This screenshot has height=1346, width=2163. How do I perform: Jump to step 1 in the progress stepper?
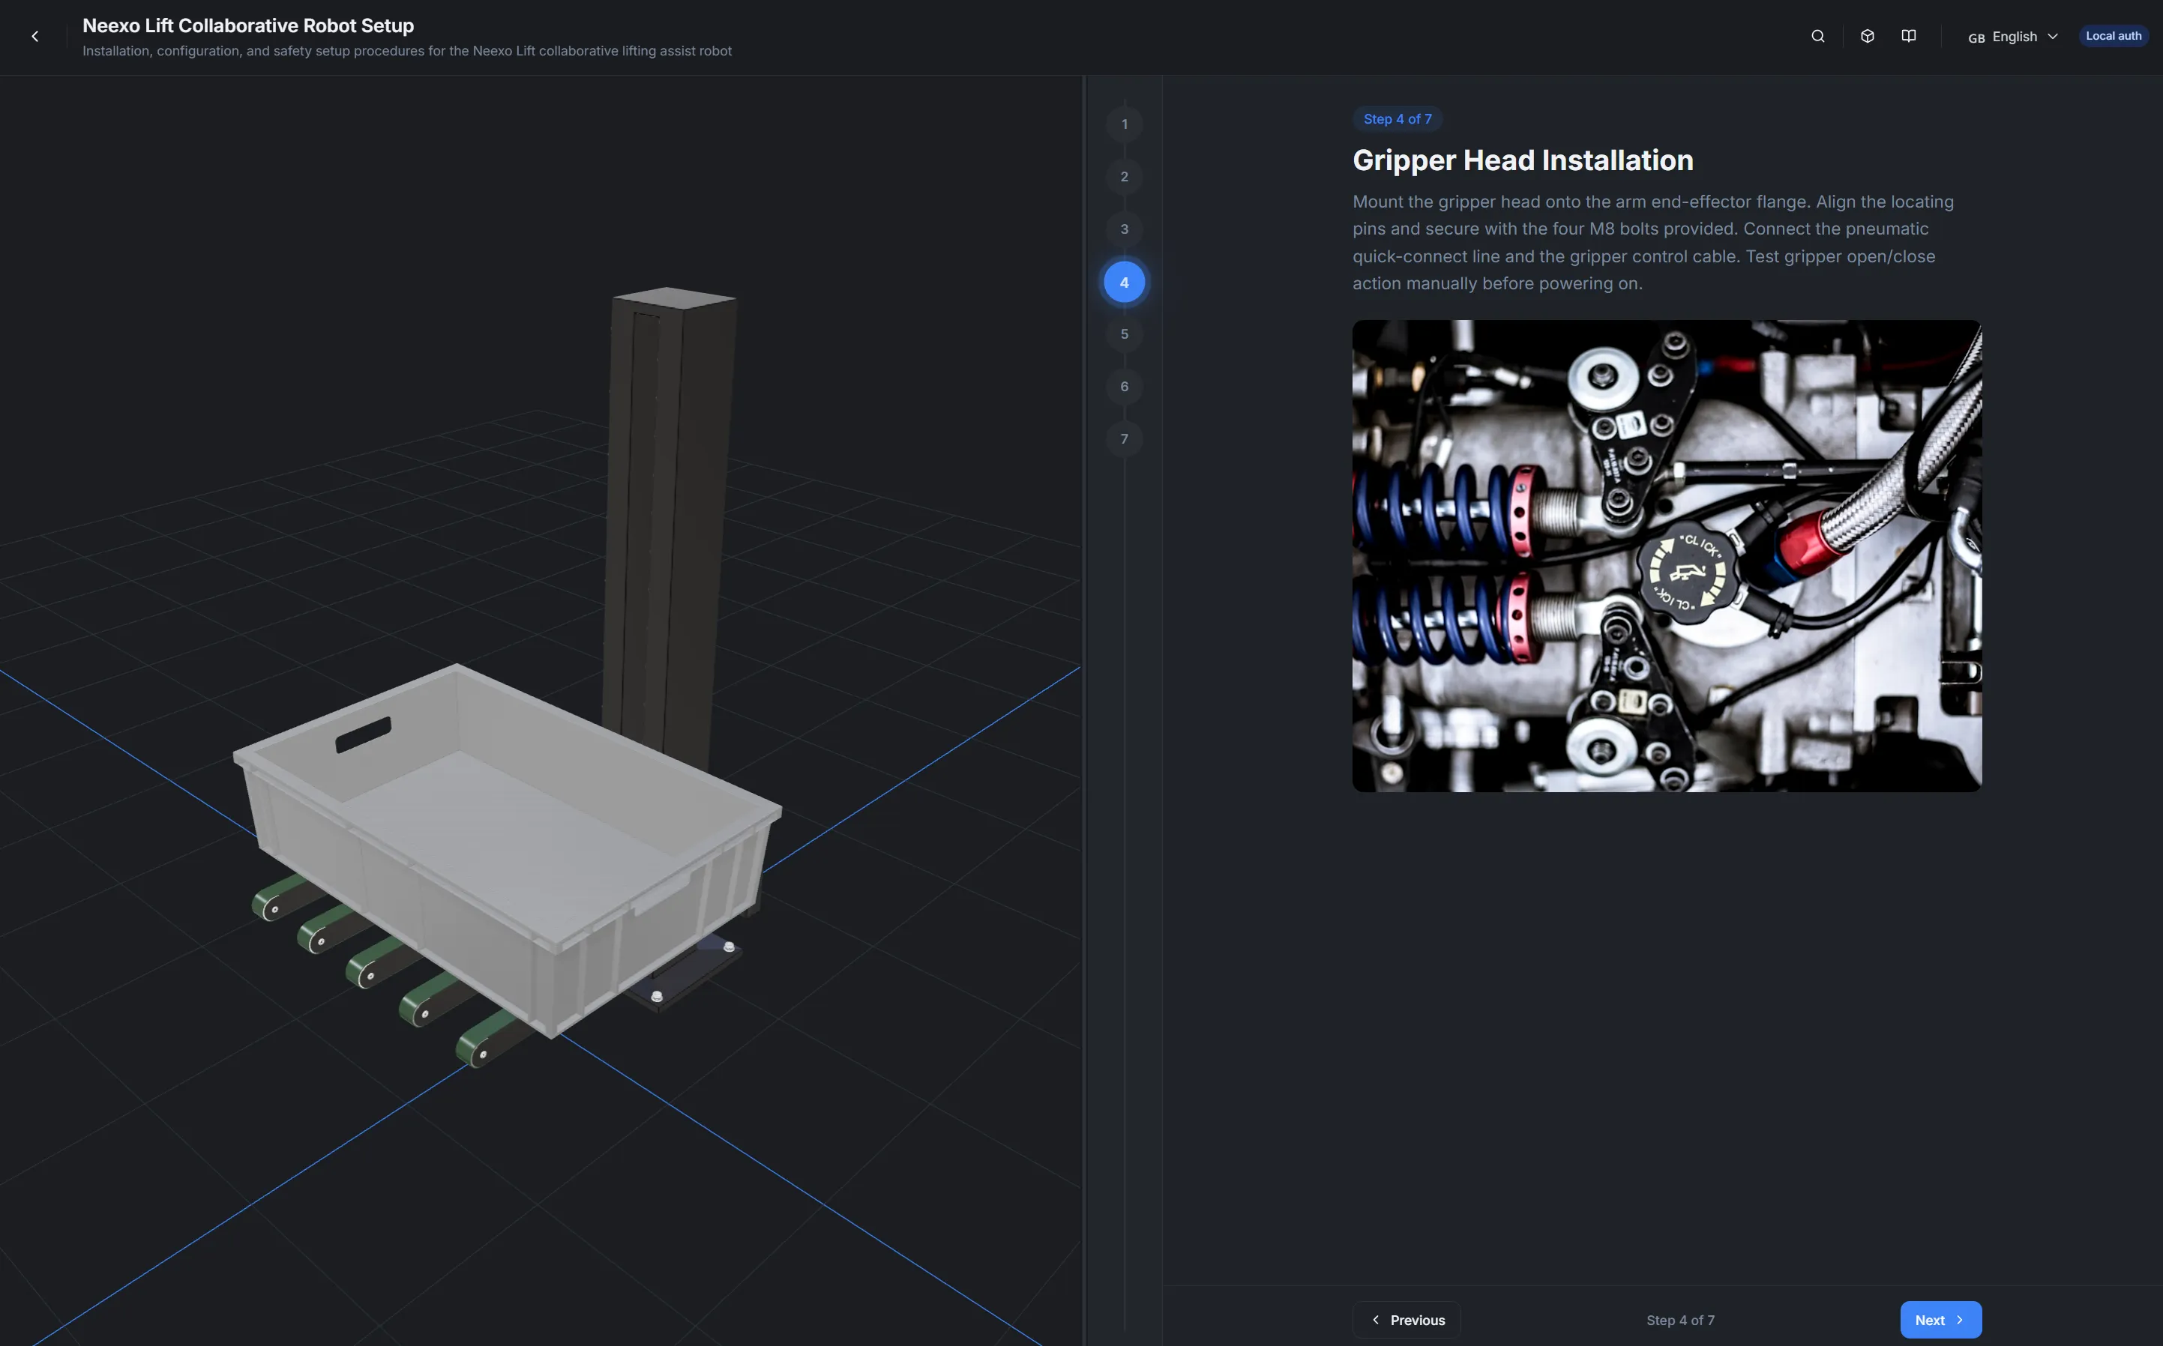1124,124
